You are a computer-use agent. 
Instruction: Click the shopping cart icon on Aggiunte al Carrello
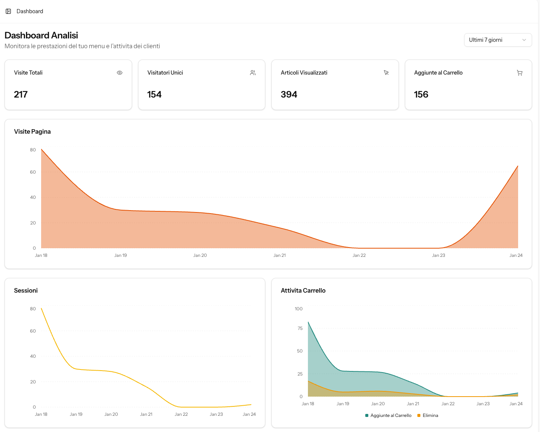click(520, 72)
